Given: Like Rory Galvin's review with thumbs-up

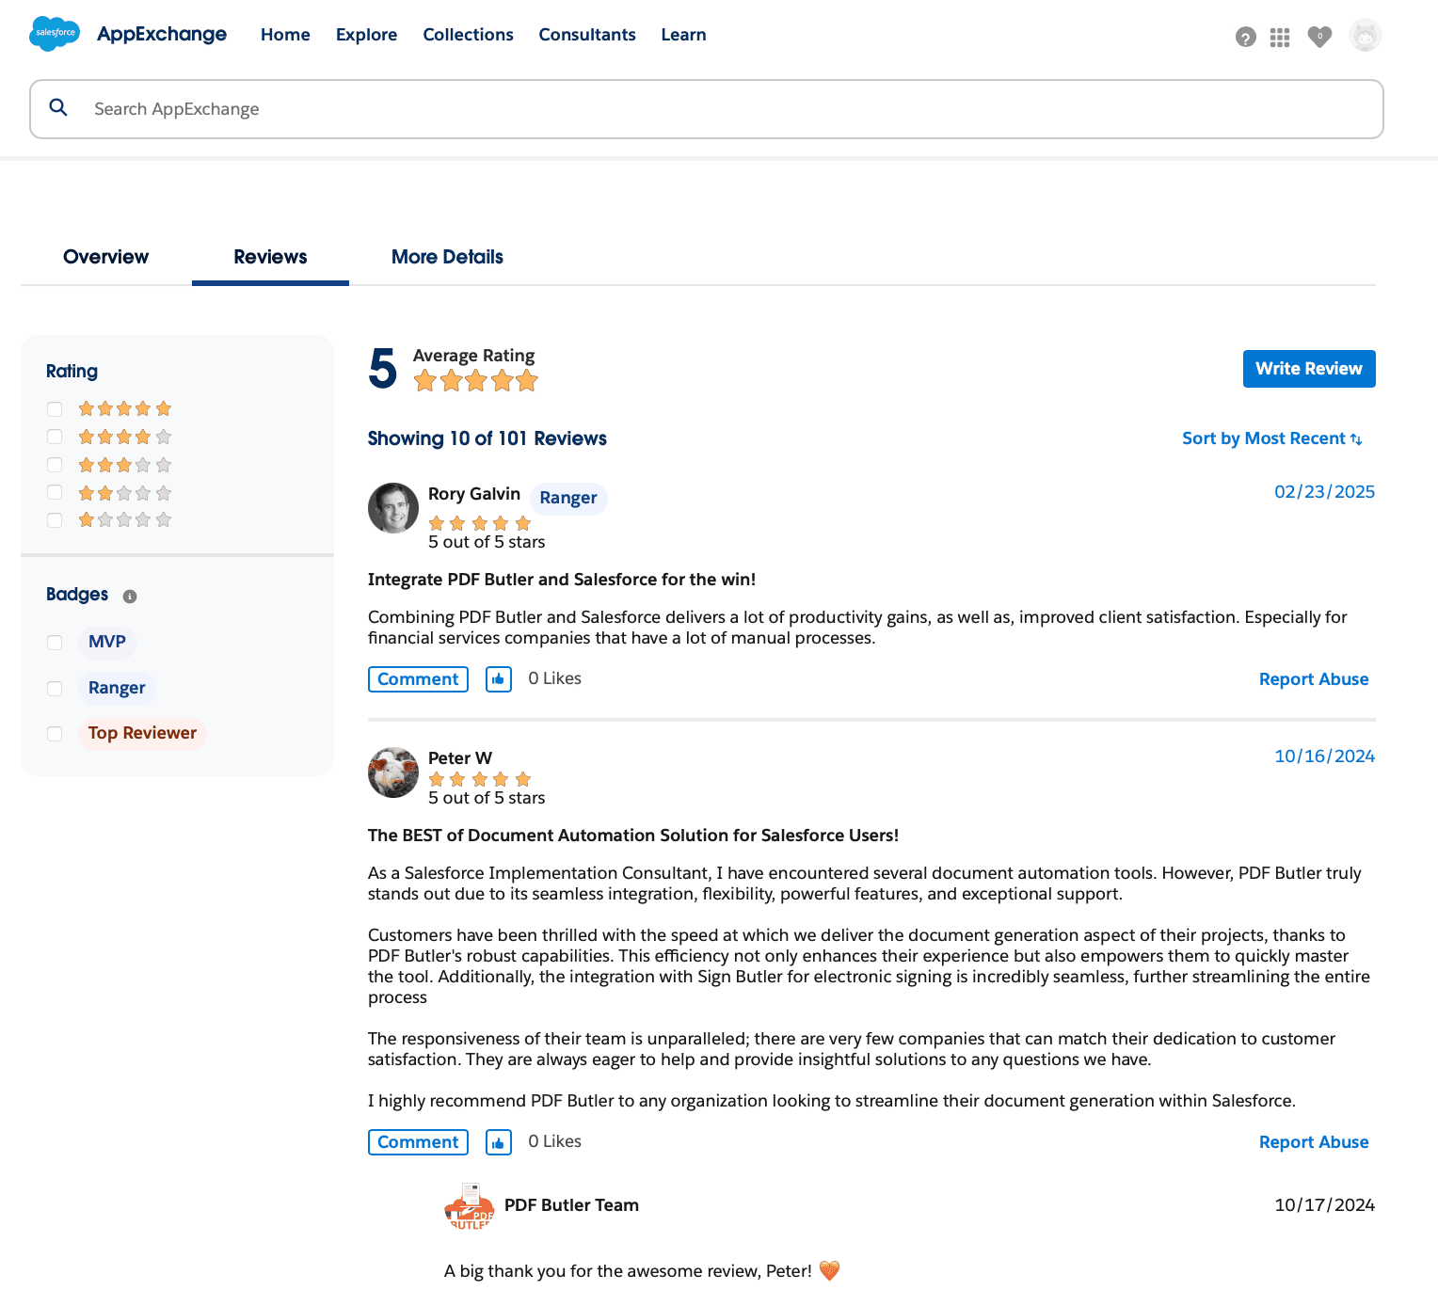Looking at the screenshot, I should coord(498,678).
